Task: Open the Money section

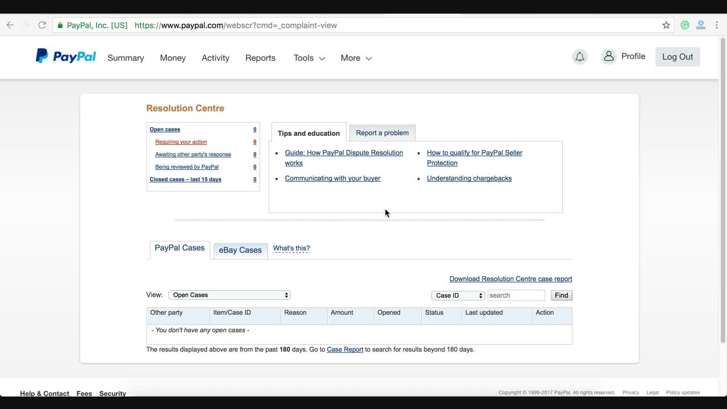Action: tap(173, 58)
